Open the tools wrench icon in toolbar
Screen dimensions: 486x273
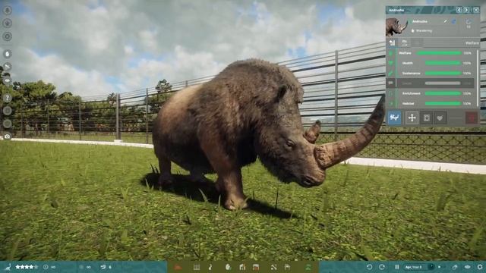(273, 267)
